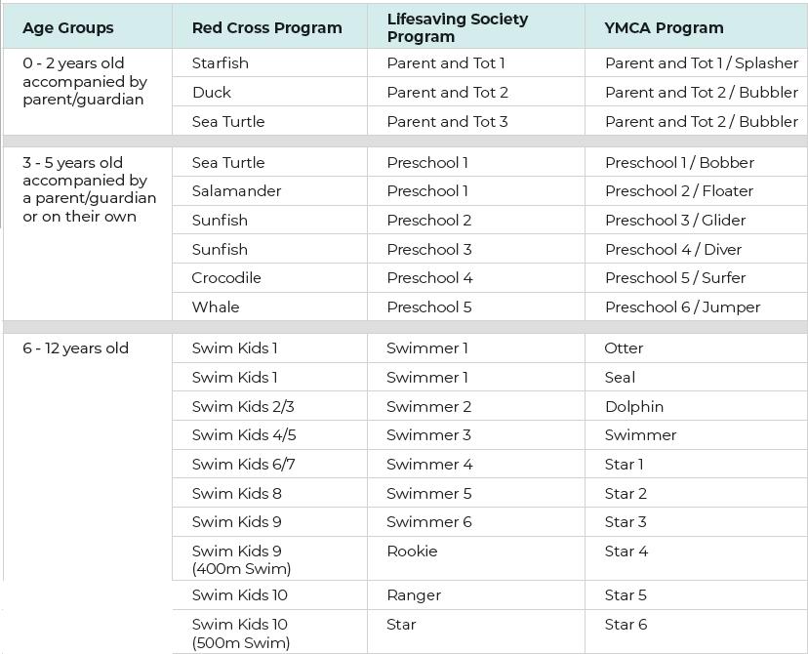Screen dimensions: 808x654
Task: Select the YMCA Program column header
Action: tap(664, 28)
